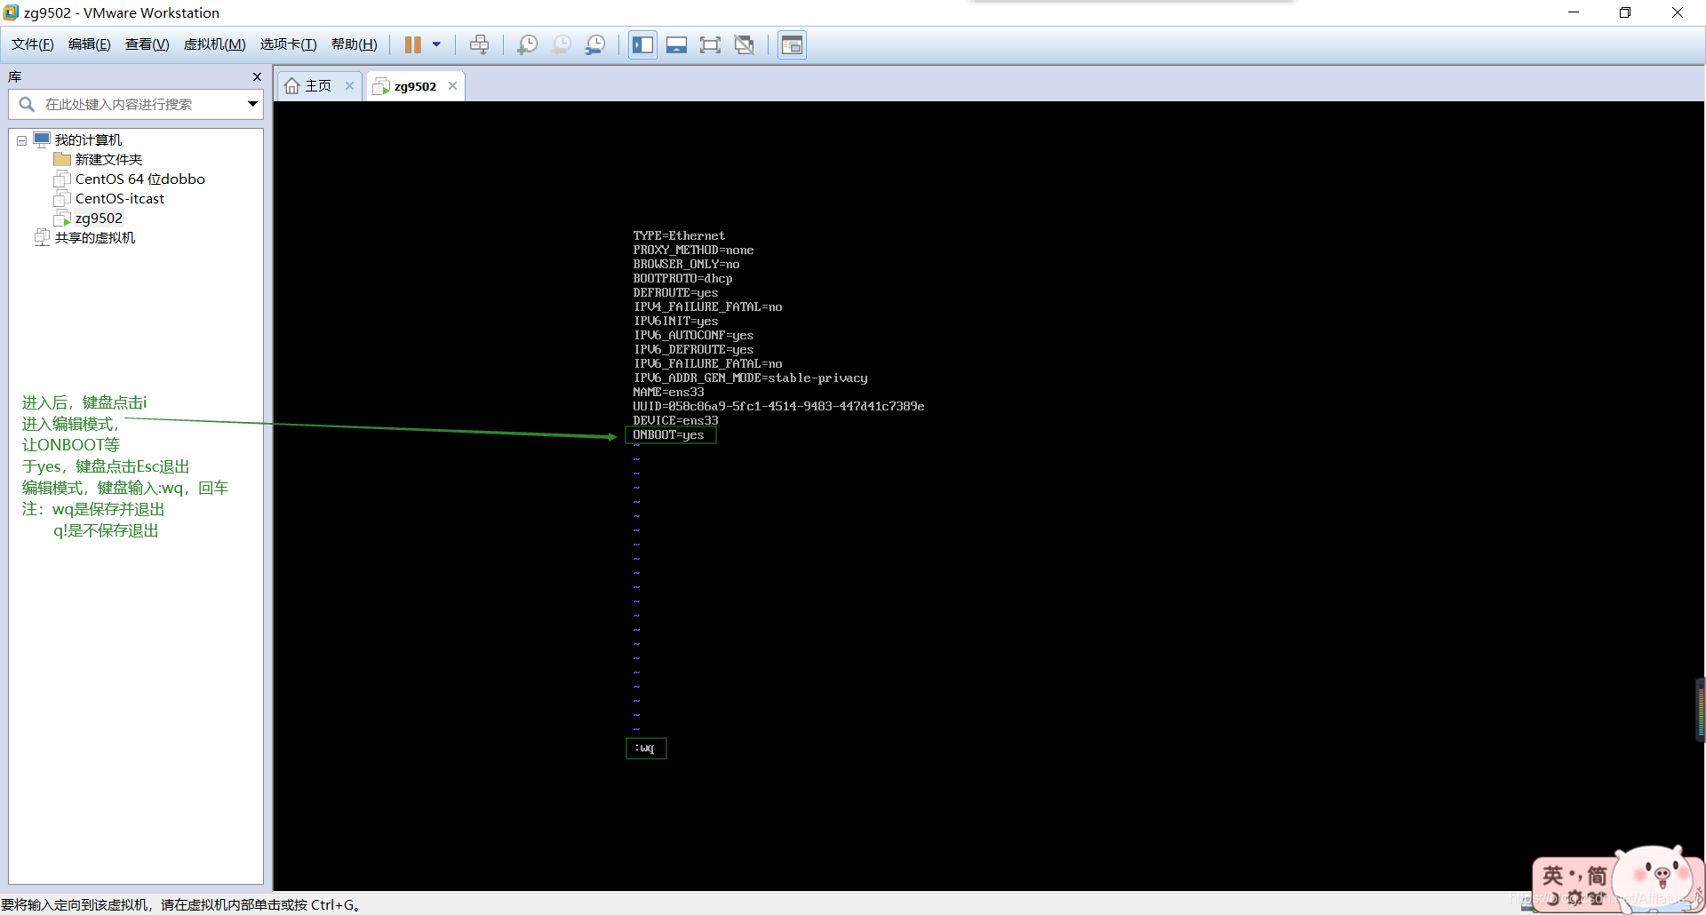This screenshot has height=915, width=1706.
Task: Select the CentOS 64 位dobbo virtual machine
Action: (x=140, y=179)
